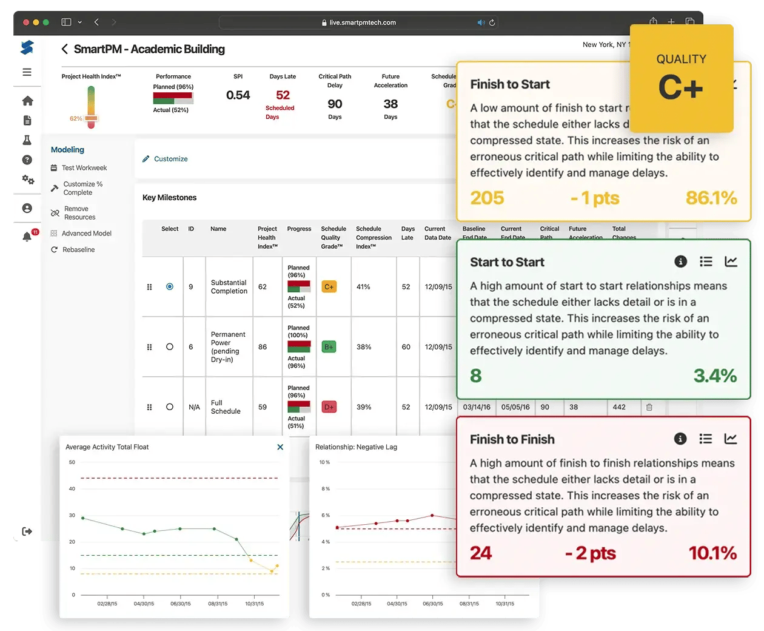Click the SmartPM logo in the sidebar

click(27, 47)
